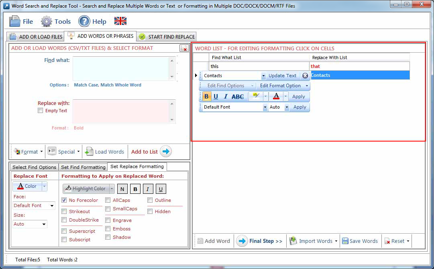Select ADD WORDS OR PHRASES tab

click(x=100, y=36)
